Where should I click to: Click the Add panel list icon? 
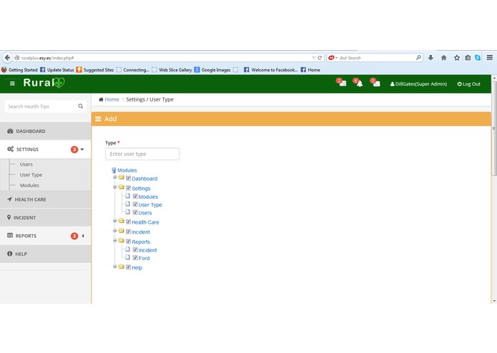click(98, 119)
